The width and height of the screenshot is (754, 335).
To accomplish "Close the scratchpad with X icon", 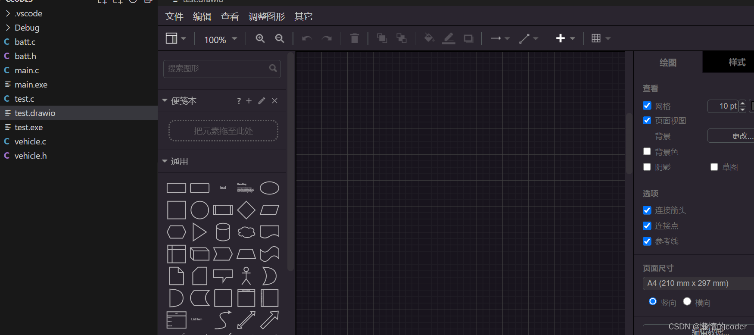I will (275, 100).
